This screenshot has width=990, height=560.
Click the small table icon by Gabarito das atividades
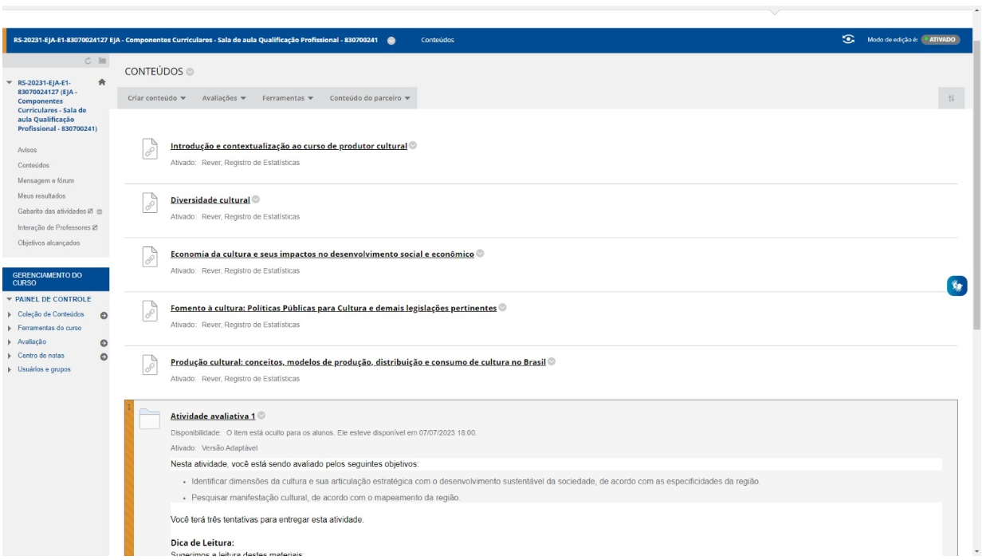[99, 211]
